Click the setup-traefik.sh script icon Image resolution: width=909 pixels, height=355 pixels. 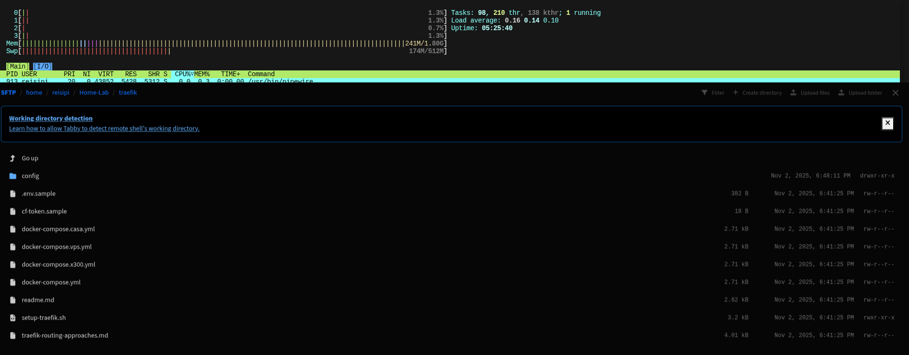(x=13, y=318)
